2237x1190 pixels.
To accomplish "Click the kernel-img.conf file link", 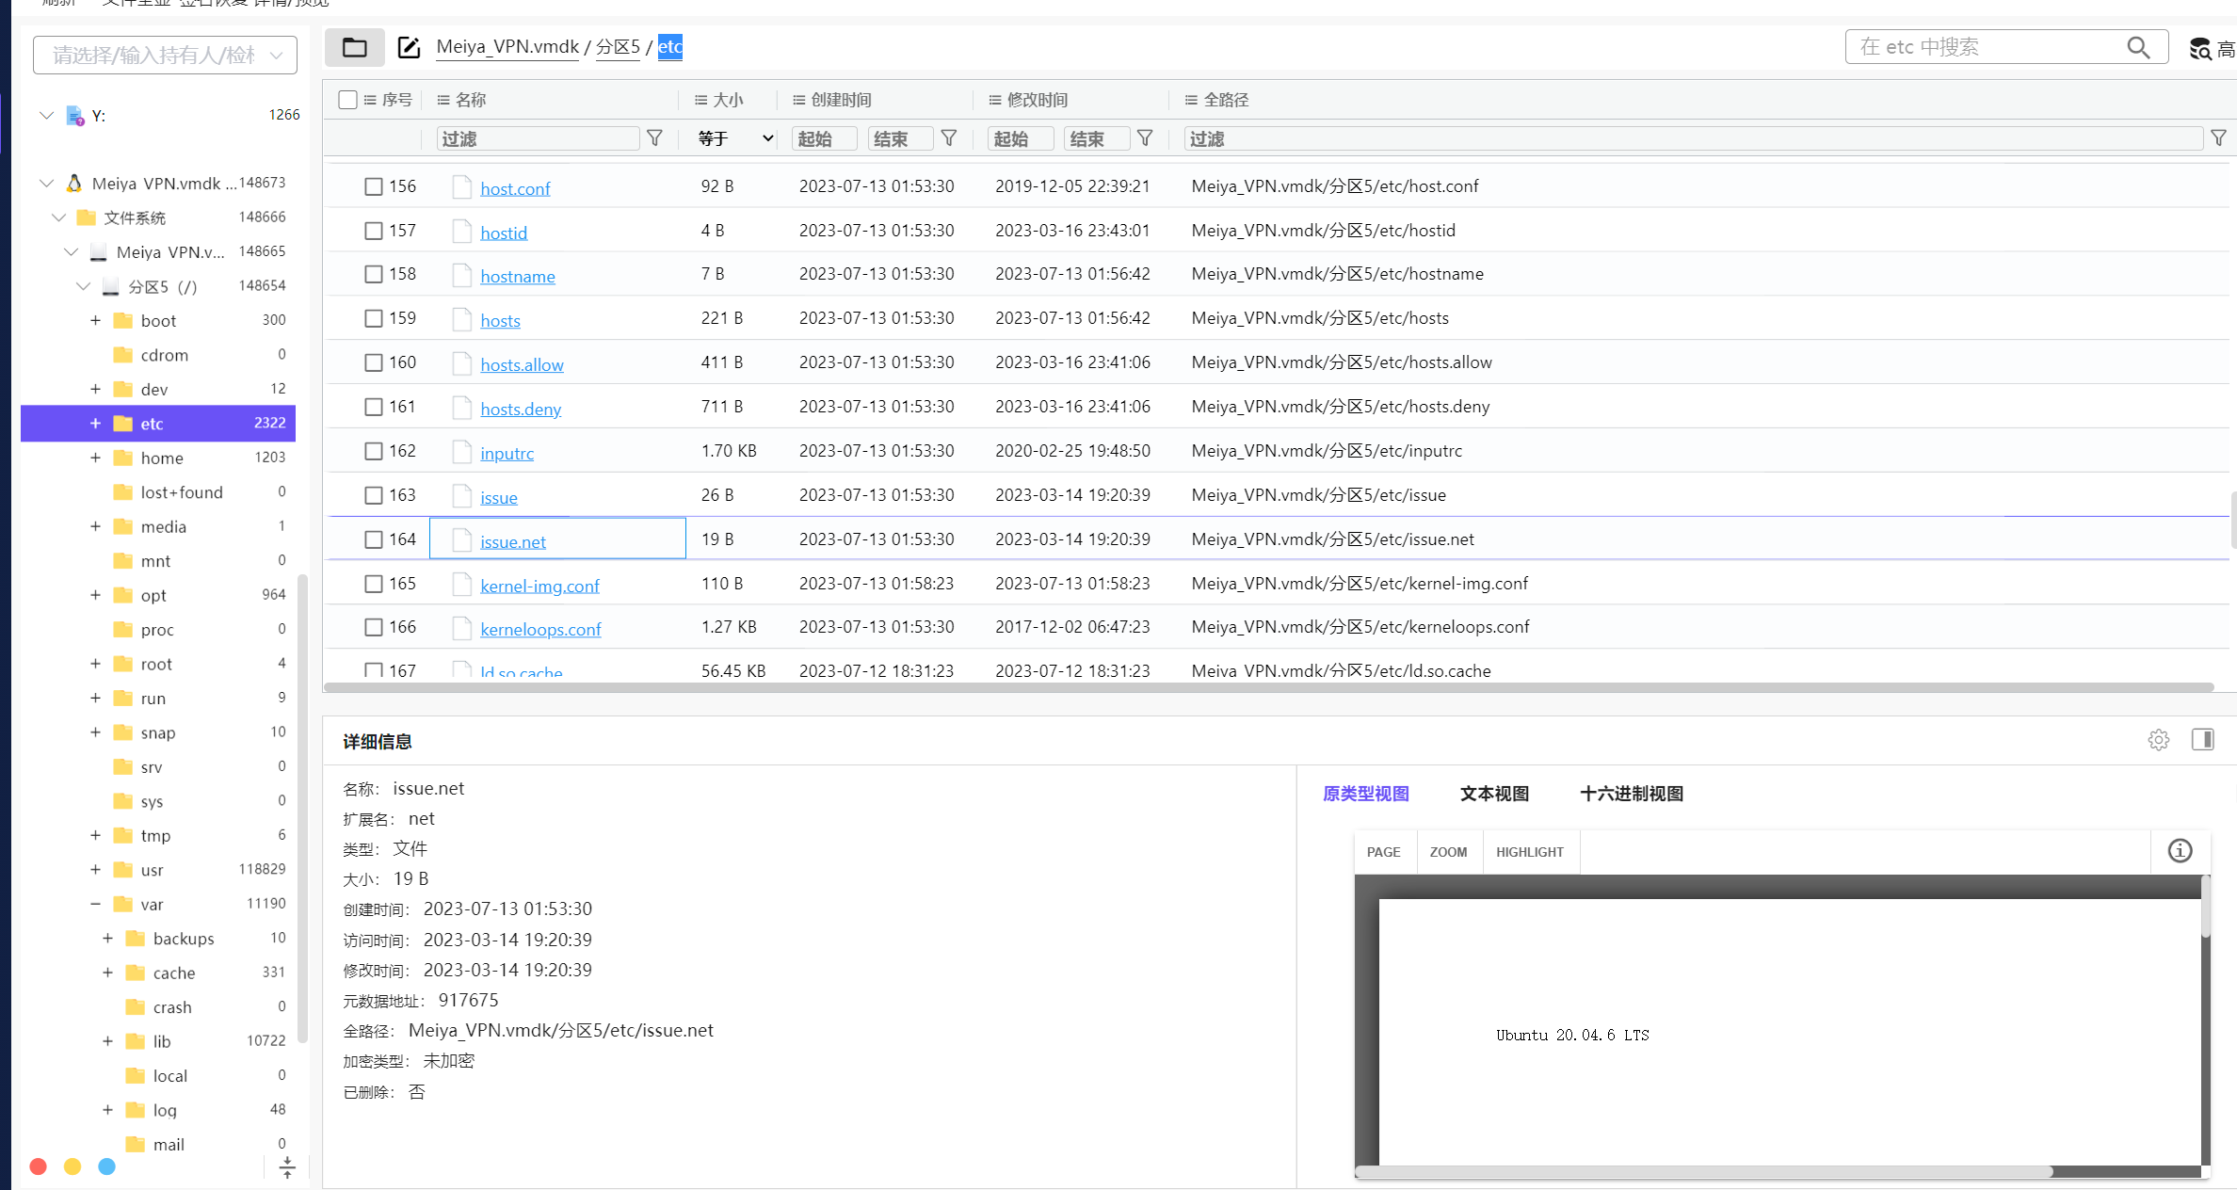I will tap(539, 586).
